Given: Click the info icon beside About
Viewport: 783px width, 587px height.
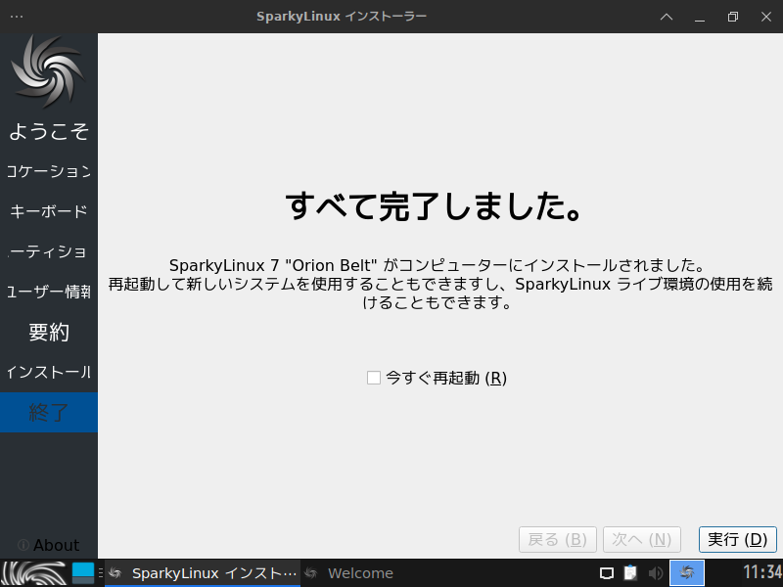Looking at the screenshot, I should (x=23, y=545).
